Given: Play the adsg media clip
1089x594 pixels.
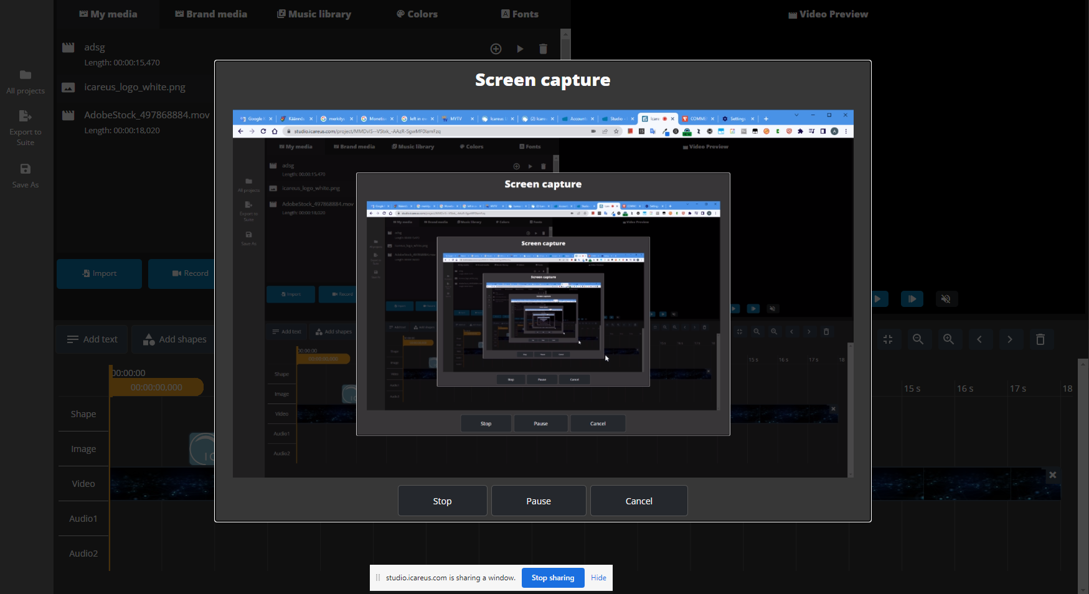Looking at the screenshot, I should click(x=520, y=49).
